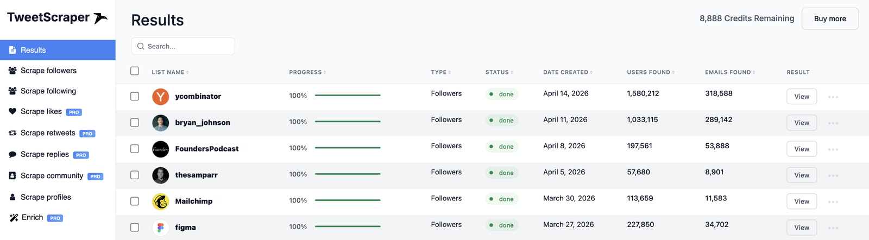View results for figma
The height and width of the screenshot is (240, 869).
tap(802, 228)
